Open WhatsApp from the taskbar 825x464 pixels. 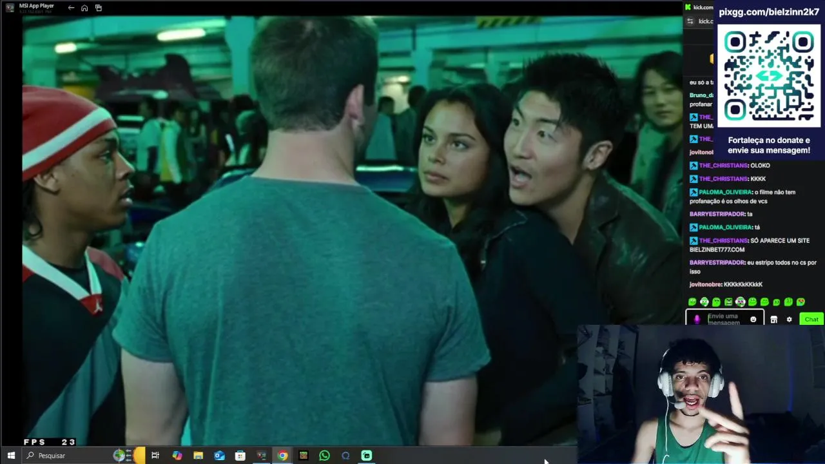(324, 456)
